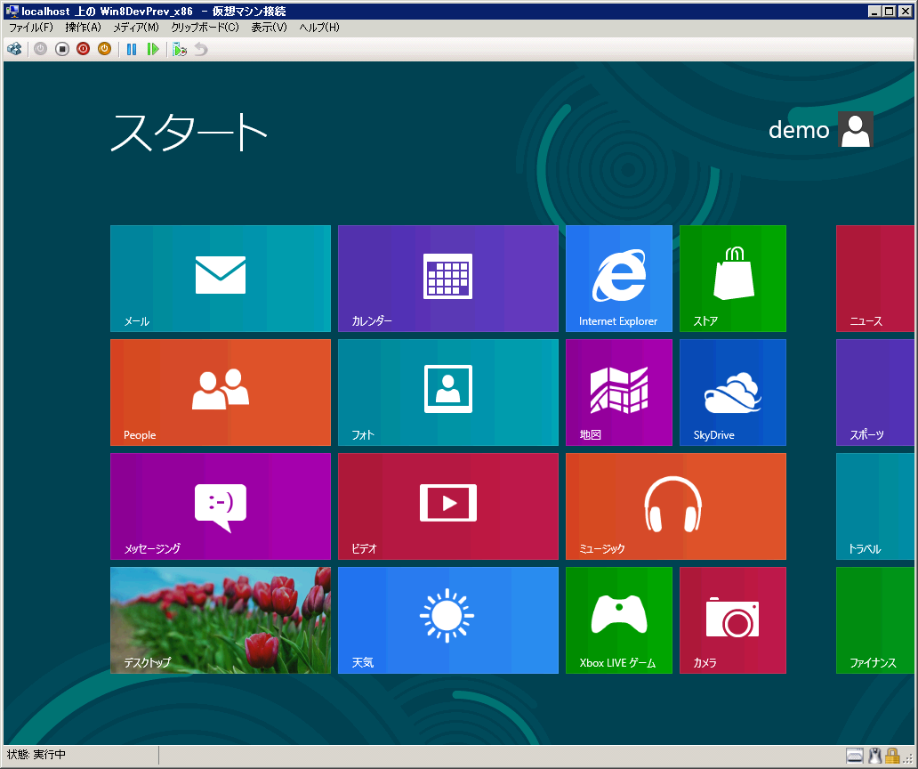
Task: Open the 操作(A) menu
Action: (x=83, y=28)
